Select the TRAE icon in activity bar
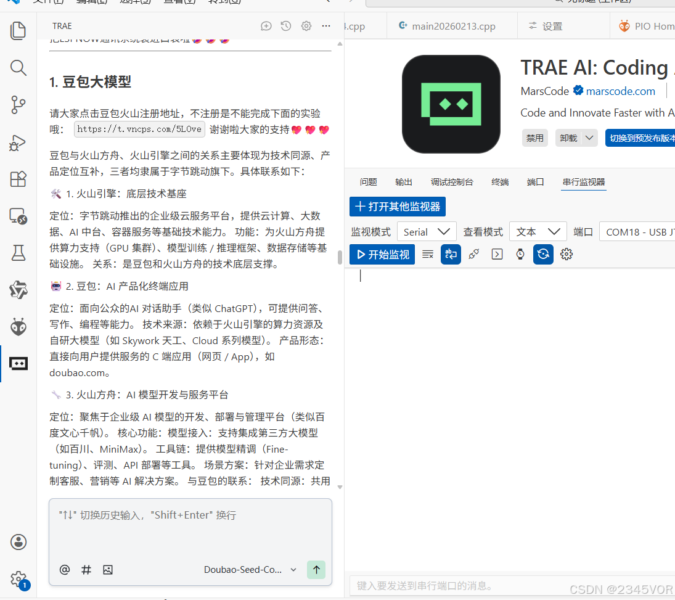This screenshot has height=600, width=675. 18,364
